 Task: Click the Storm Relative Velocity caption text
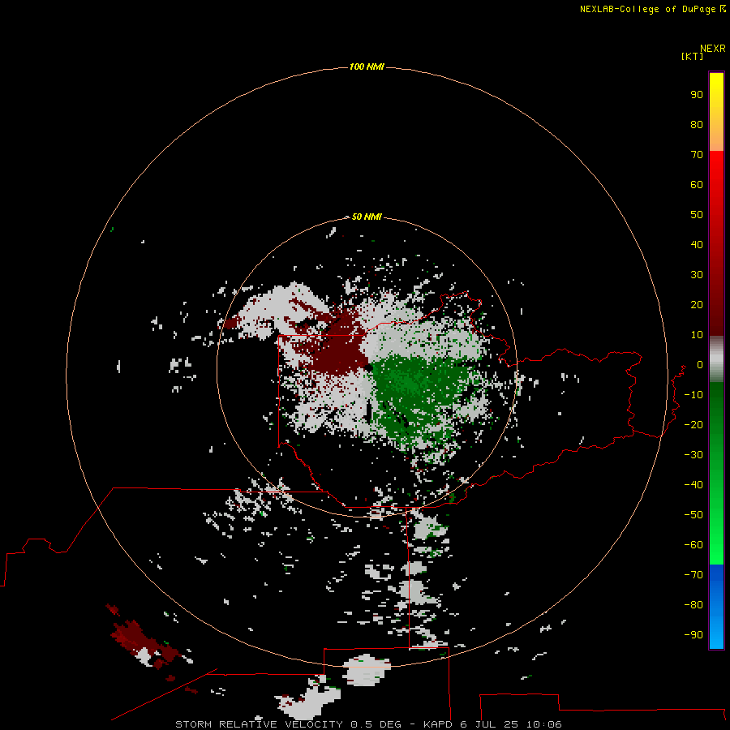click(x=368, y=724)
